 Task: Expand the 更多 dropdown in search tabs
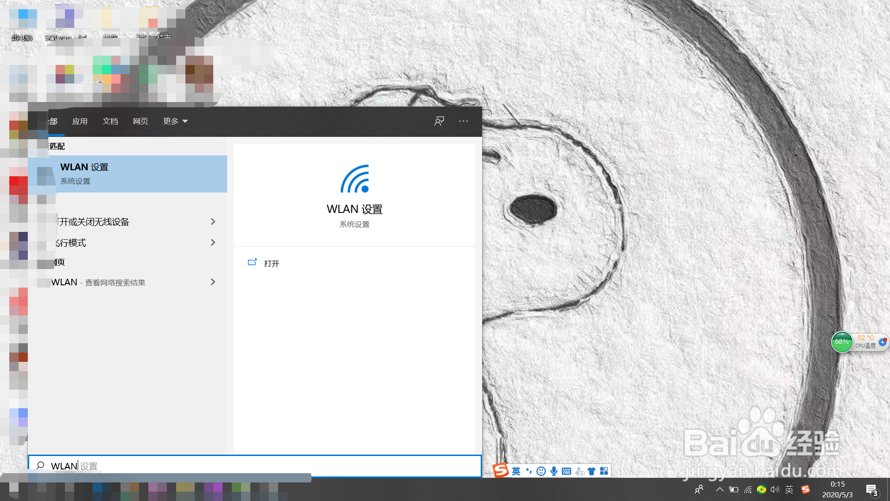[x=175, y=121]
